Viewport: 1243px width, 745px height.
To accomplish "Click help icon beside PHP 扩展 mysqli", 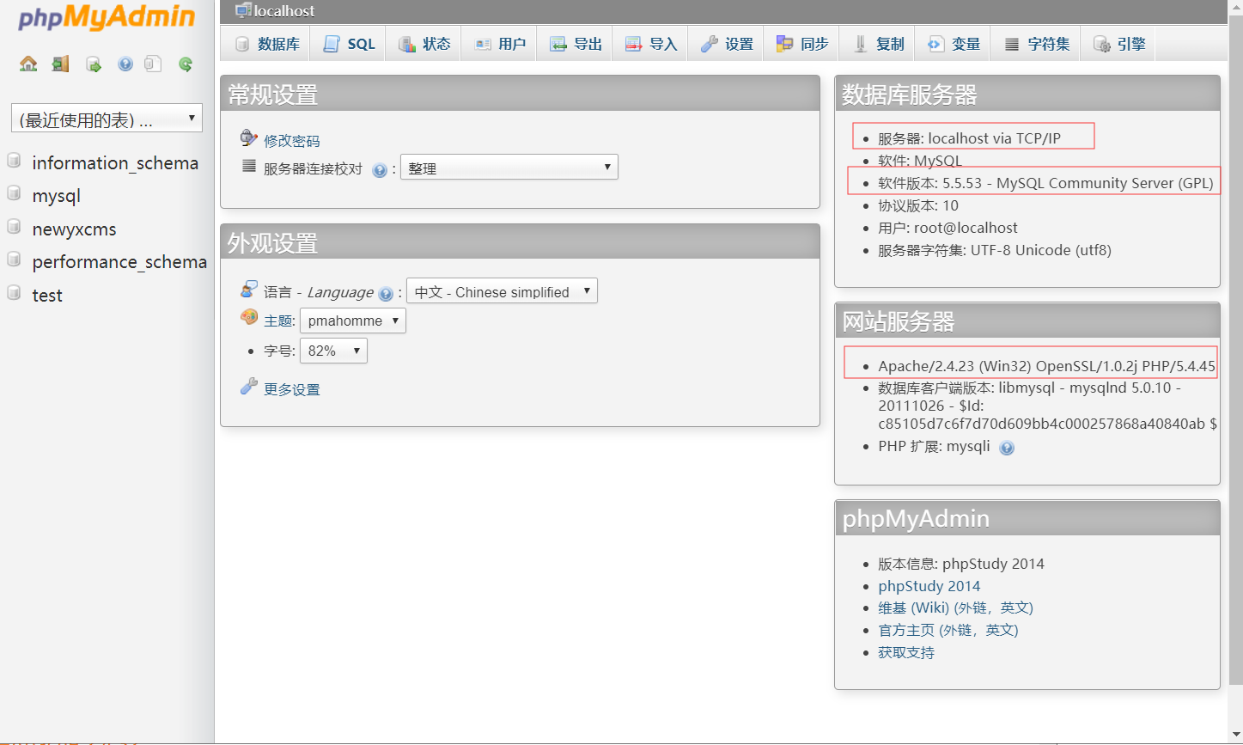I will pos(1007,448).
